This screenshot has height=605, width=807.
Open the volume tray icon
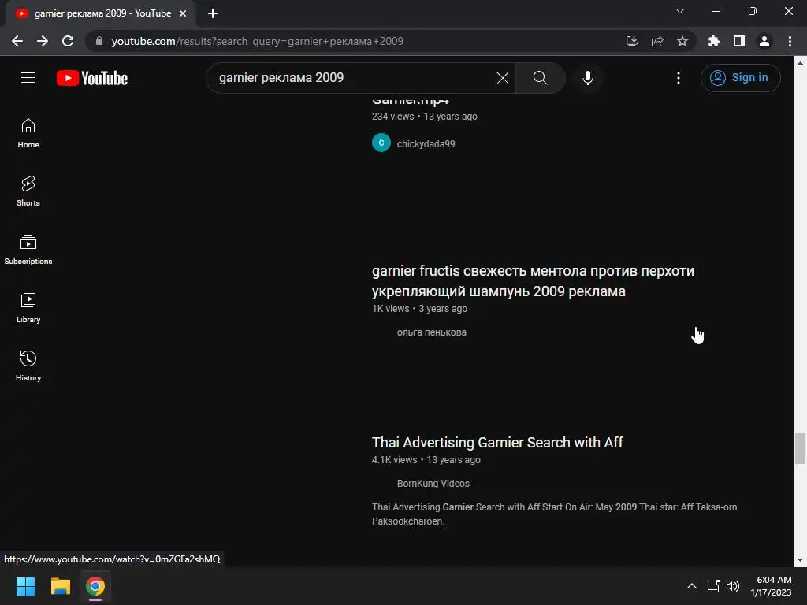point(733,586)
